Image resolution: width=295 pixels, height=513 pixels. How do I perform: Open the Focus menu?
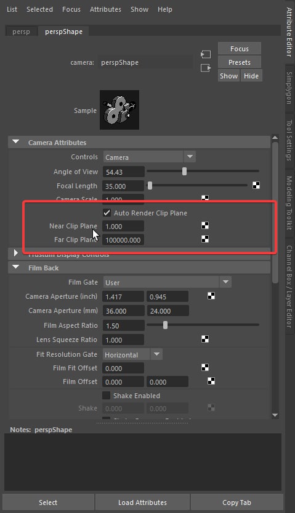click(x=71, y=9)
